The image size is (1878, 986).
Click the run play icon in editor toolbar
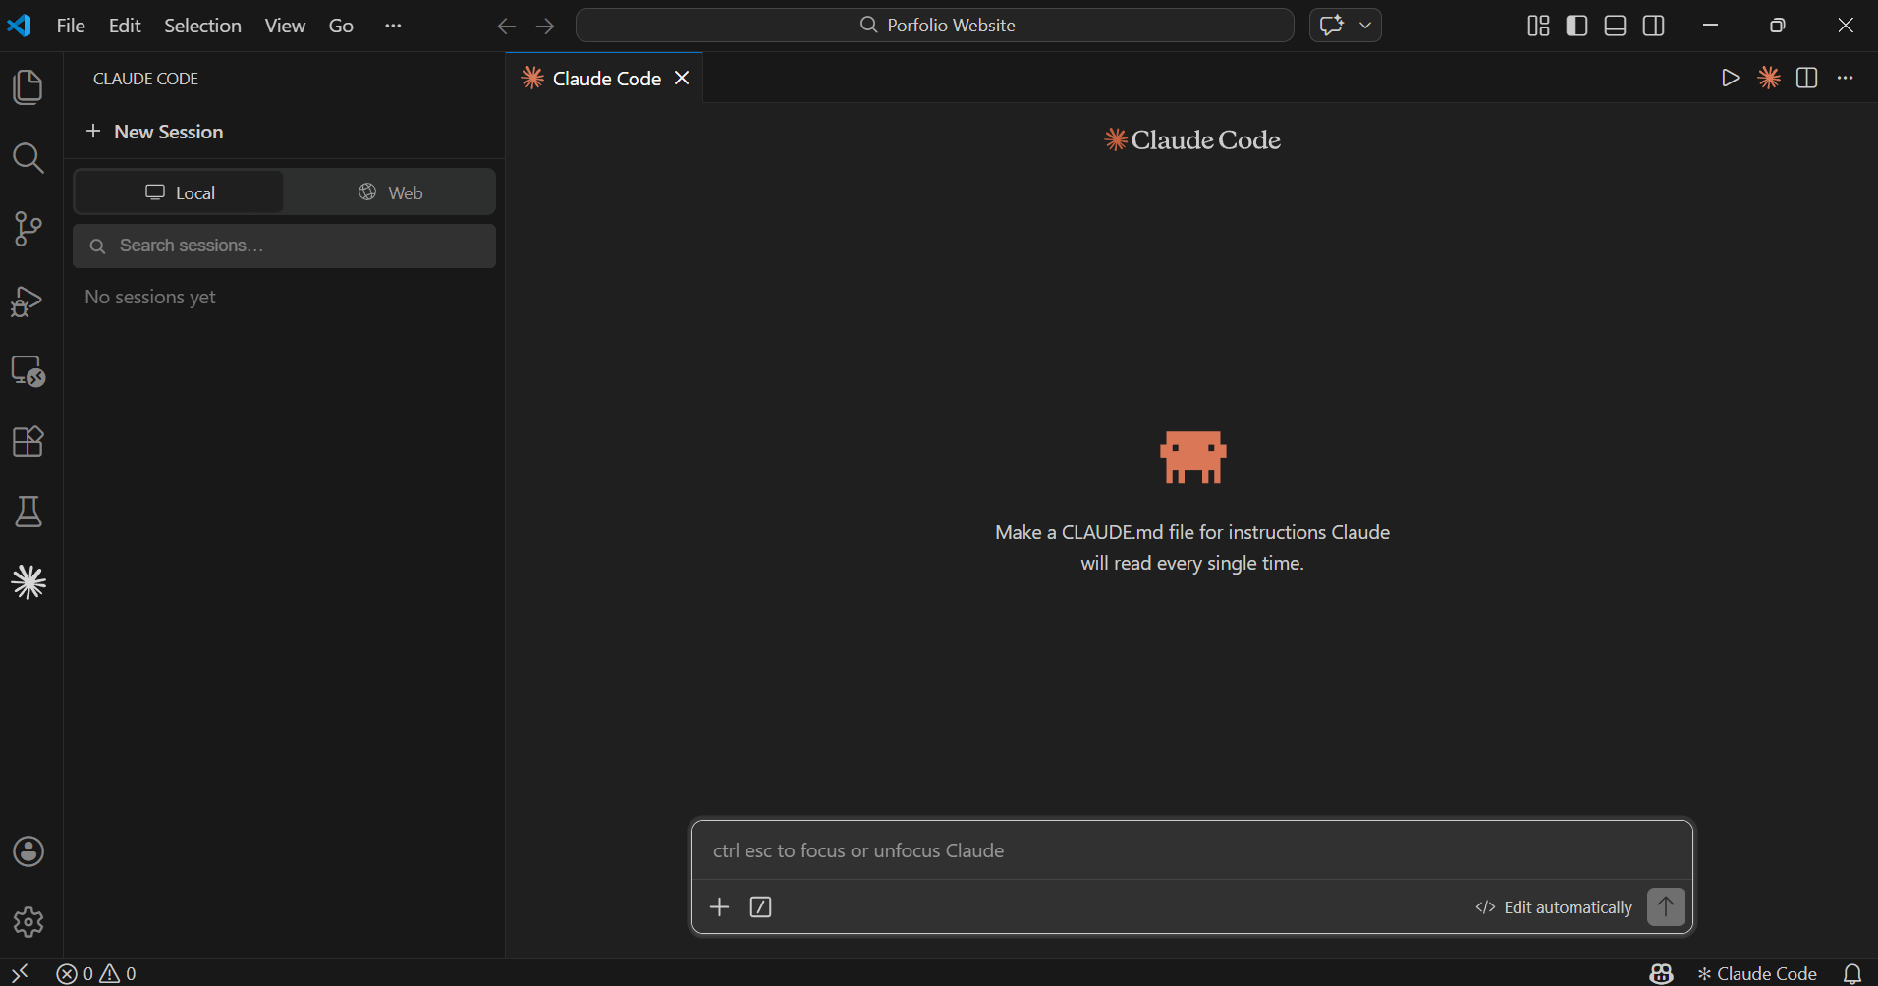coord(1731,78)
